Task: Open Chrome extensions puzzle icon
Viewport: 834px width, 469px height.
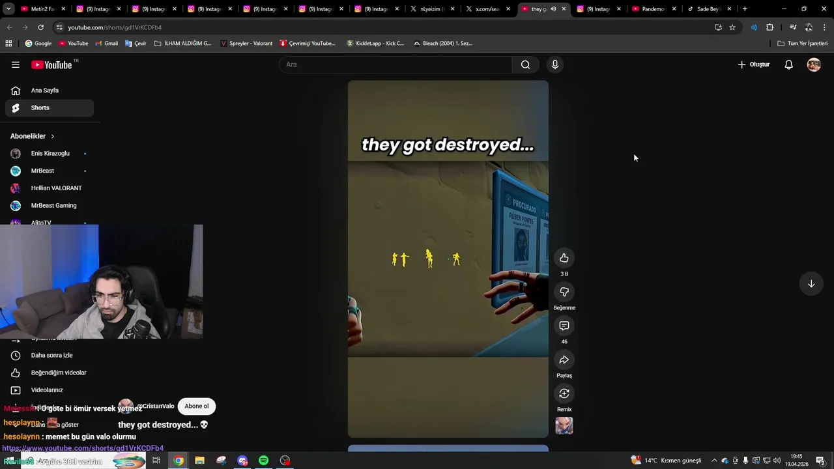Action: (x=770, y=27)
